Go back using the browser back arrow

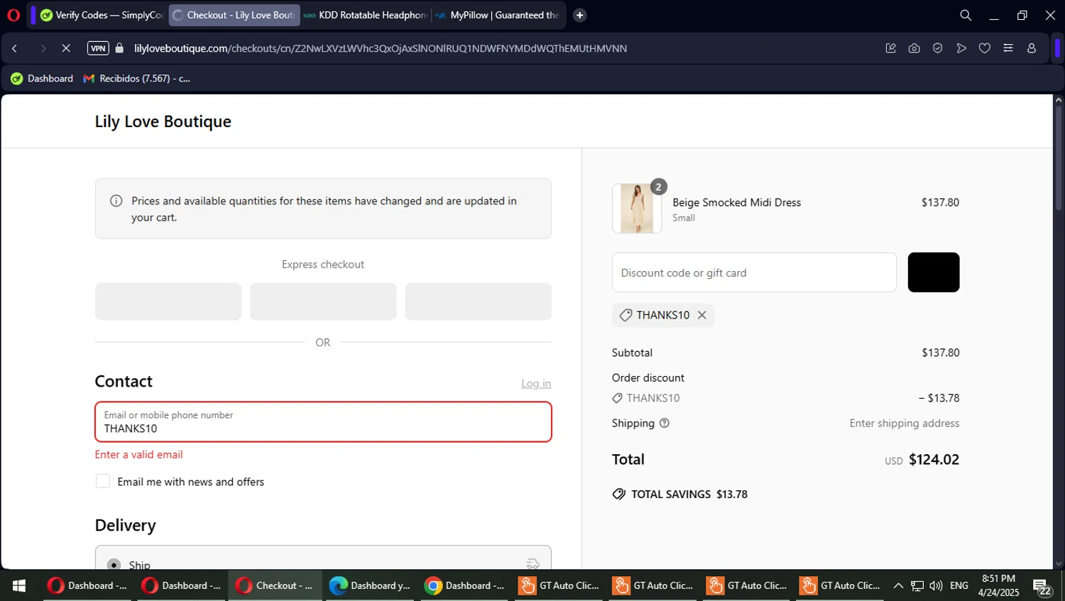[15, 48]
